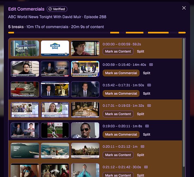Open the anchor with Storms graphic thumbnail
Screen dimensions: 194x177
pos(55,69)
